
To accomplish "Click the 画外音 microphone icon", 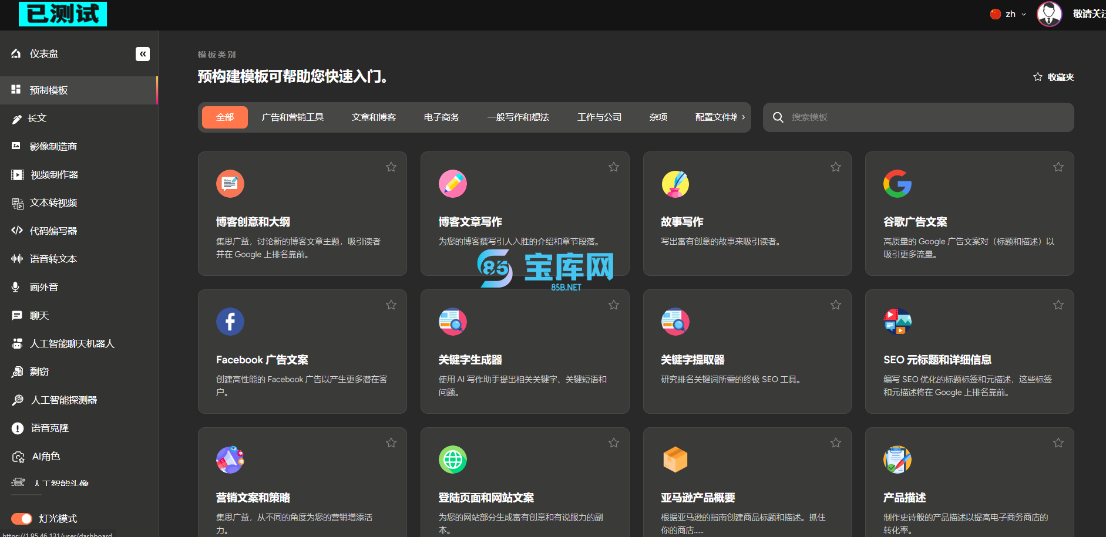I will tap(16, 287).
